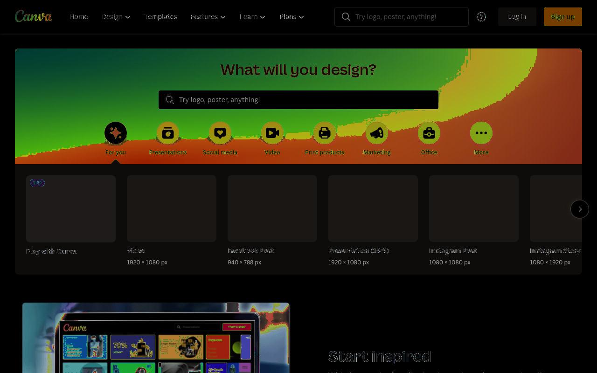The image size is (597, 373).
Task: Expand the Learn dropdown chevron
Action: point(263,17)
